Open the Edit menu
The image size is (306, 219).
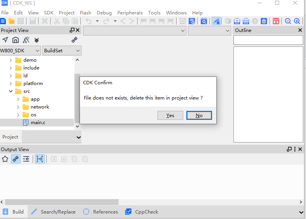point(18,13)
